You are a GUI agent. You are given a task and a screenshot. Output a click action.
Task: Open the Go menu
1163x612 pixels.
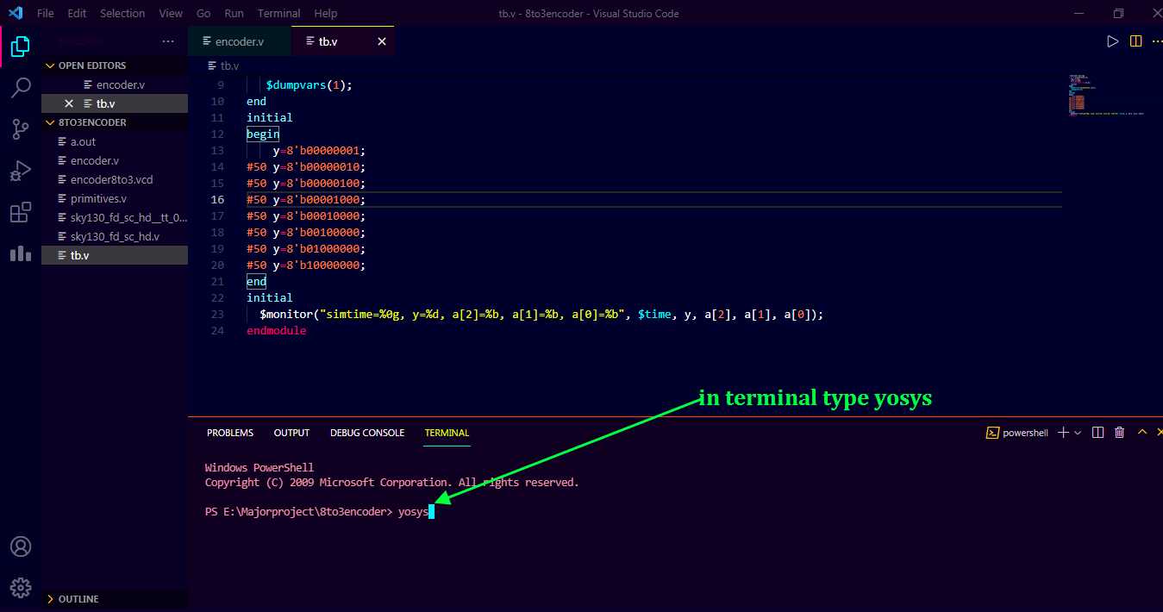click(203, 13)
